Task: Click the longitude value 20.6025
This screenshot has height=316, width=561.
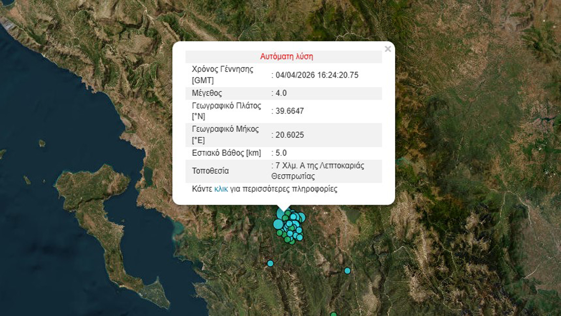Action: coord(289,135)
